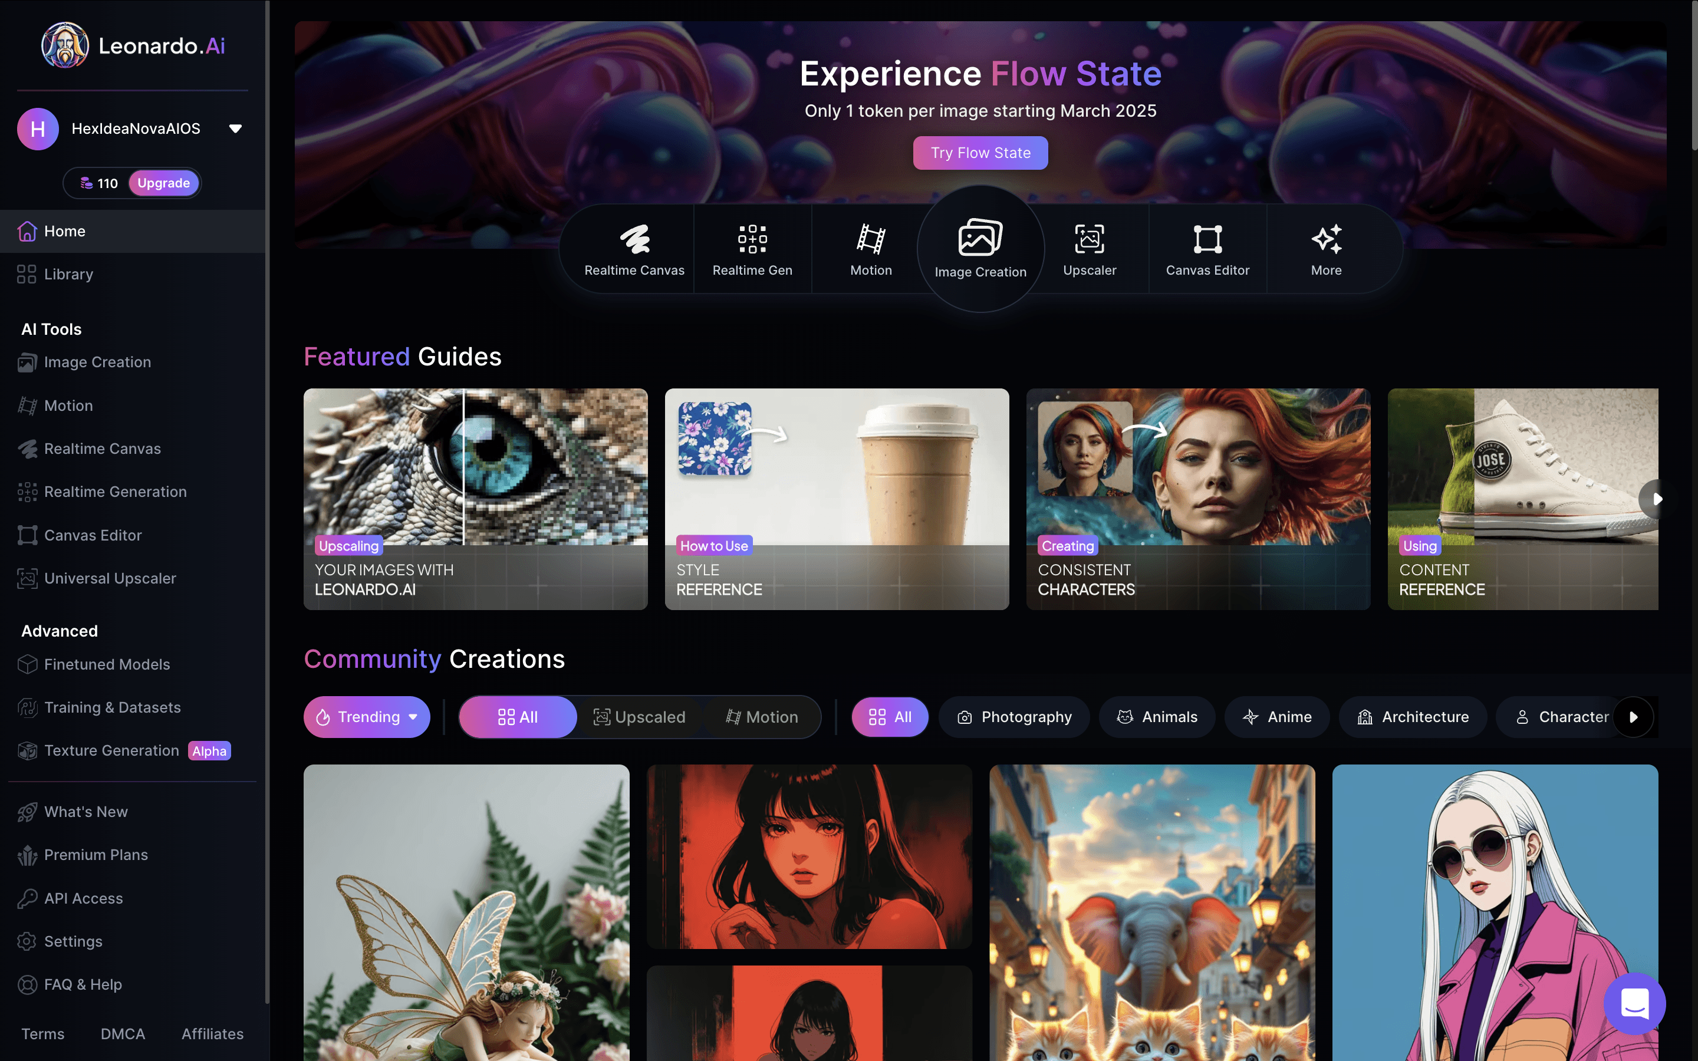Open Image Creation in the banner circle
Image resolution: width=1698 pixels, height=1061 pixels.
tap(980, 250)
